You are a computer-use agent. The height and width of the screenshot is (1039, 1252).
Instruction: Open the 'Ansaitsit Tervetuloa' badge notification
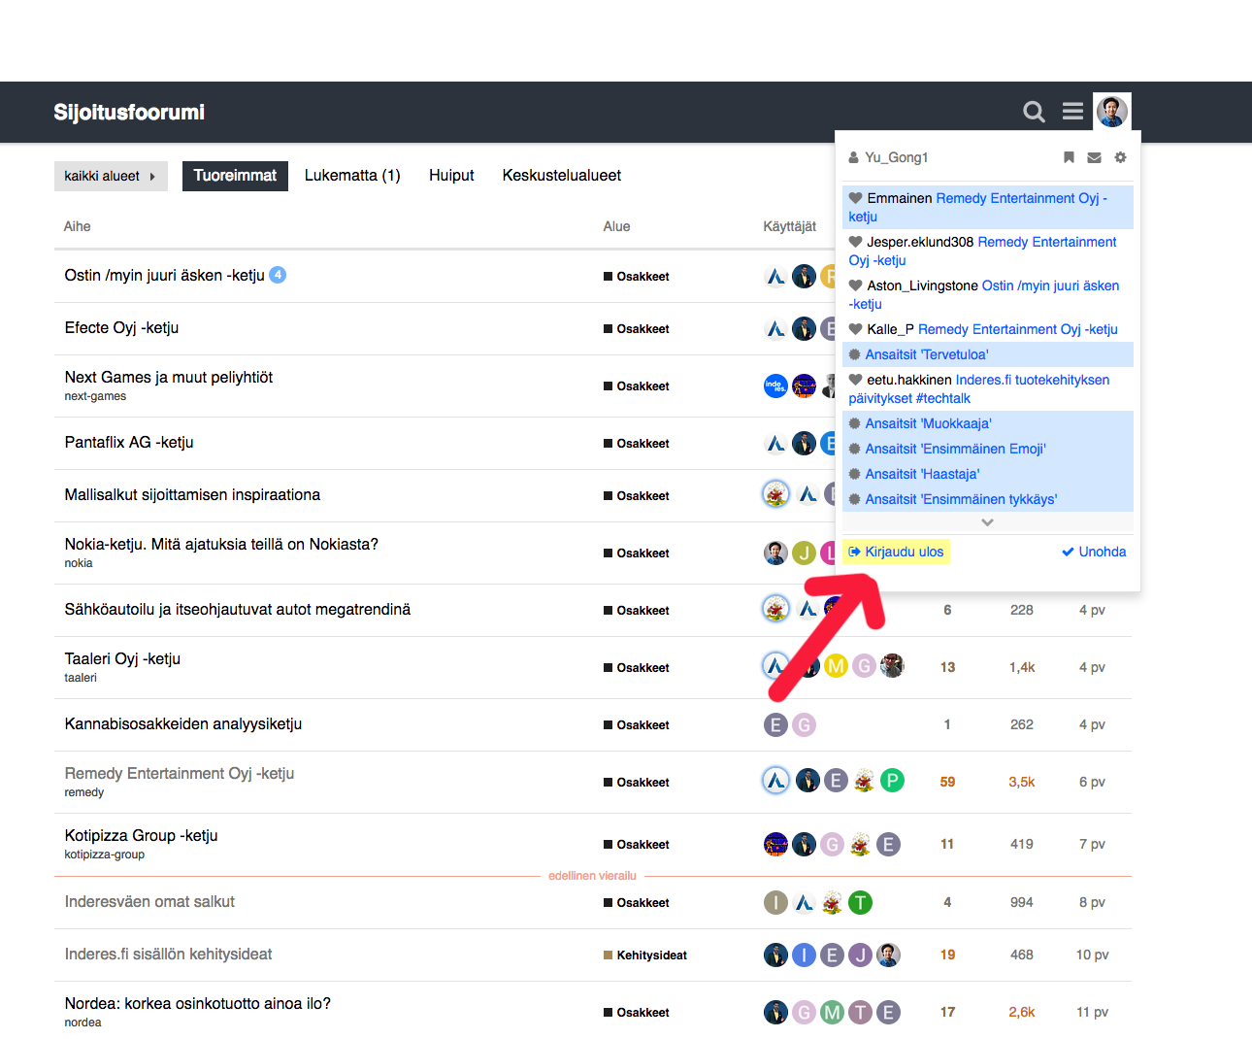pos(926,354)
